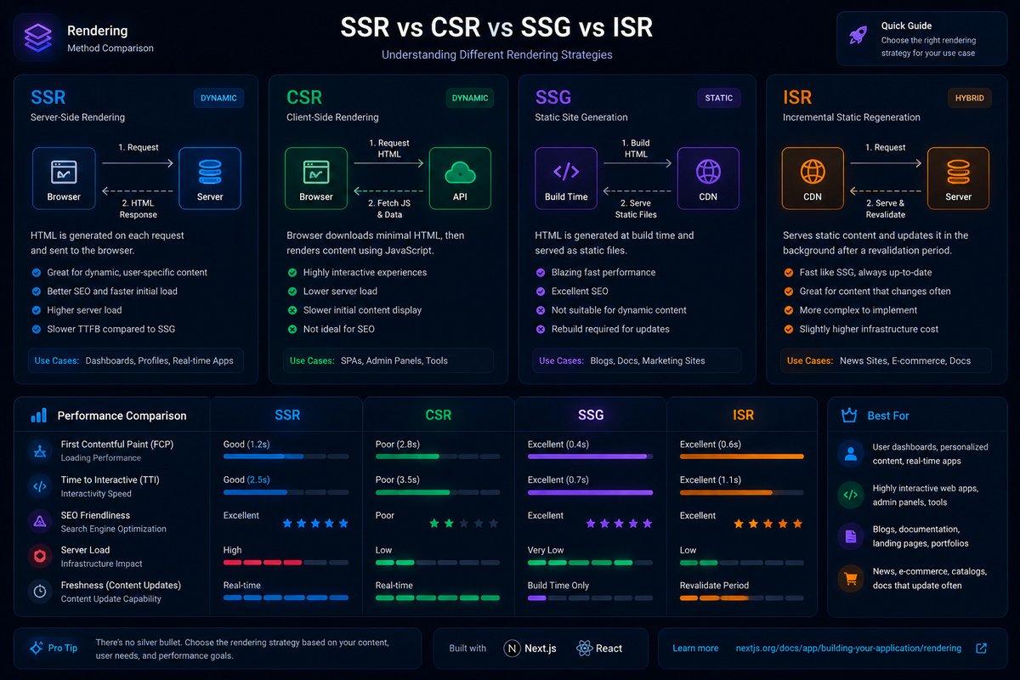This screenshot has width=1020, height=680.
Task: Click the check beside 'Highly interactive experiences'
Action: (292, 273)
